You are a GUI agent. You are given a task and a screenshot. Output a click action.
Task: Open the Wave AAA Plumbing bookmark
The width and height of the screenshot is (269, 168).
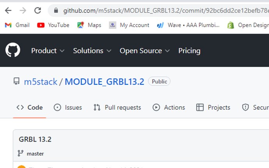click(188, 25)
